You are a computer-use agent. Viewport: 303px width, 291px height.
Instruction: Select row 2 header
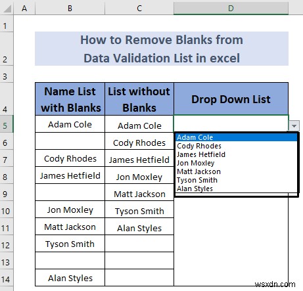pyautogui.click(x=7, y=49)
